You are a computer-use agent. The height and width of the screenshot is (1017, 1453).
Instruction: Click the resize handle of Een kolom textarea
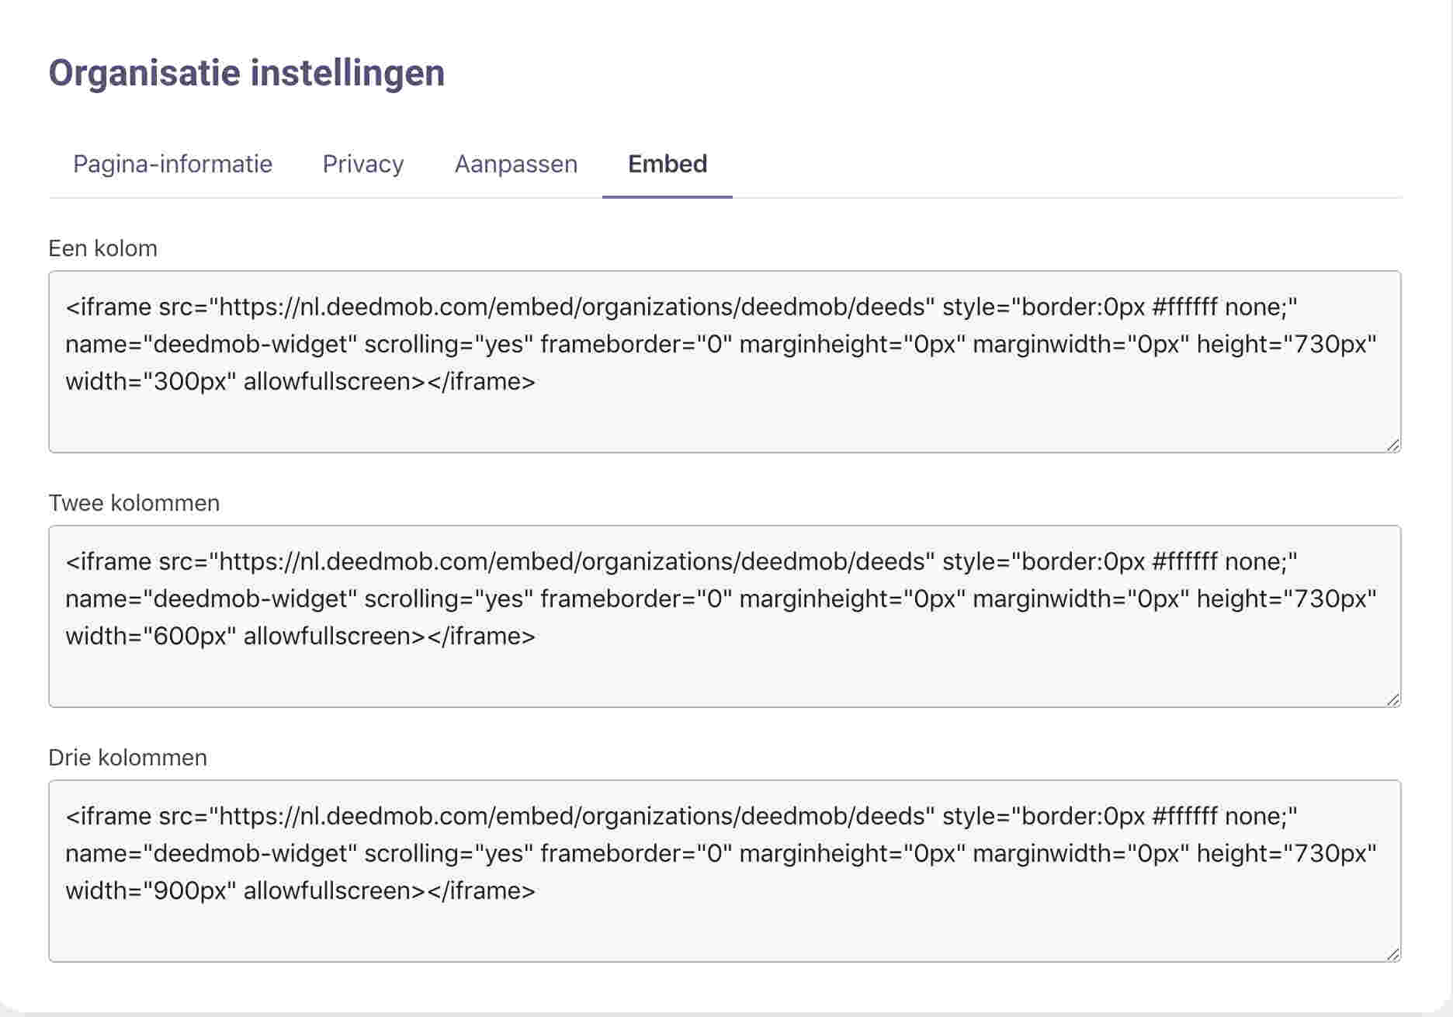pos(1393,445)
